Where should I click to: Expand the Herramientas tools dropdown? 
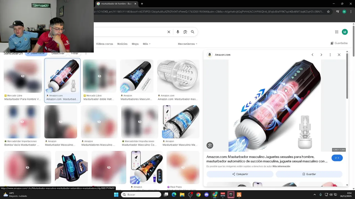click(187, 44)
